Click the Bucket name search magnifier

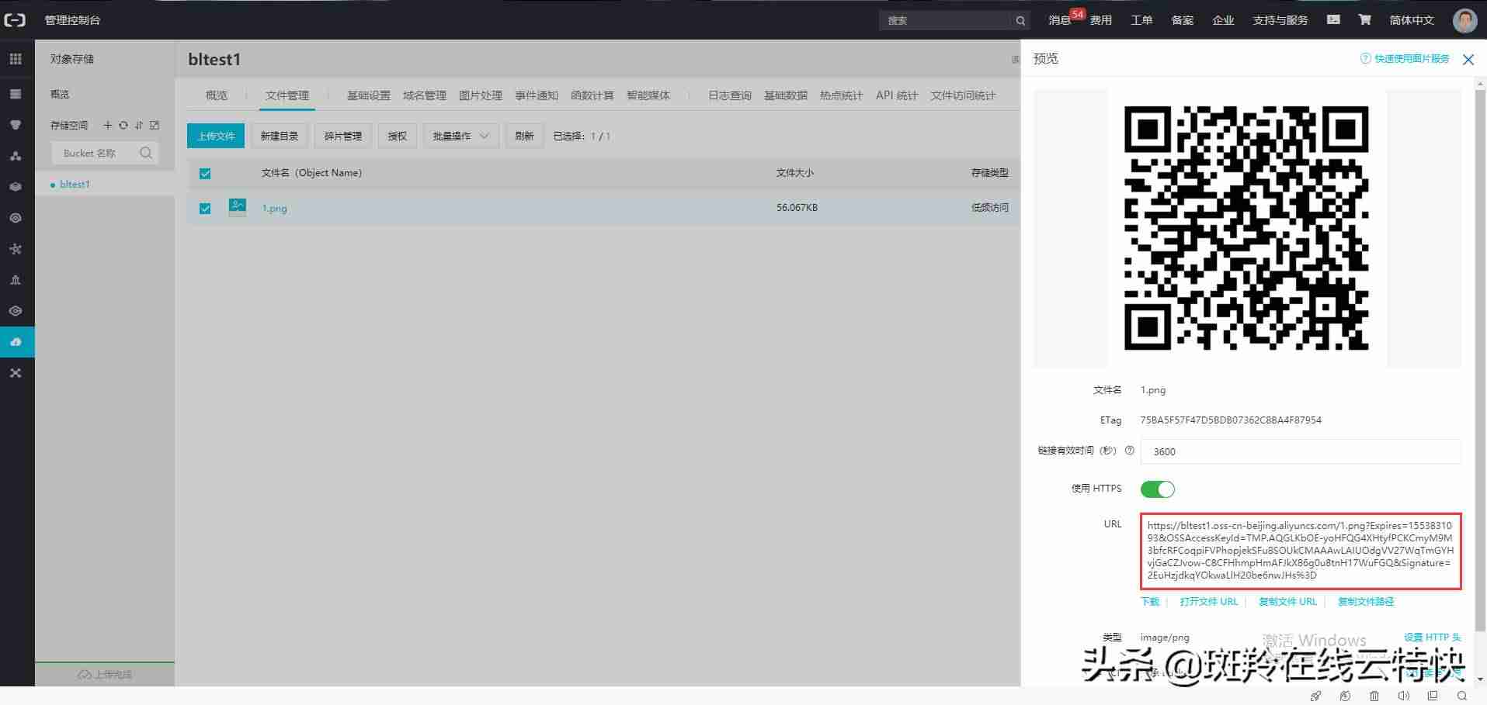pos(146,153)
